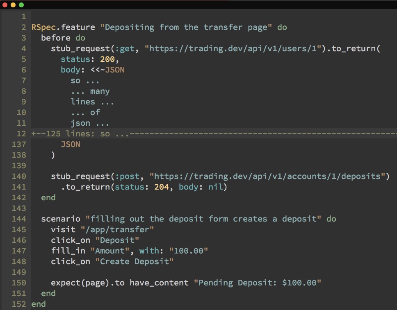This screenshot has height=310, width=397.
Task: Click line number 150 in the gutter
Action: click(19, 283)
